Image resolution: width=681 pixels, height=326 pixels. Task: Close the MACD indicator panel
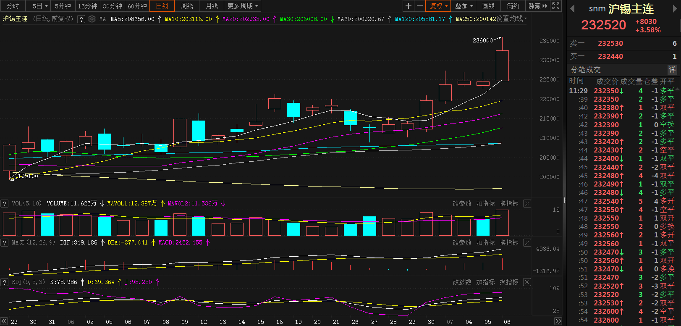tap(527, 242)
